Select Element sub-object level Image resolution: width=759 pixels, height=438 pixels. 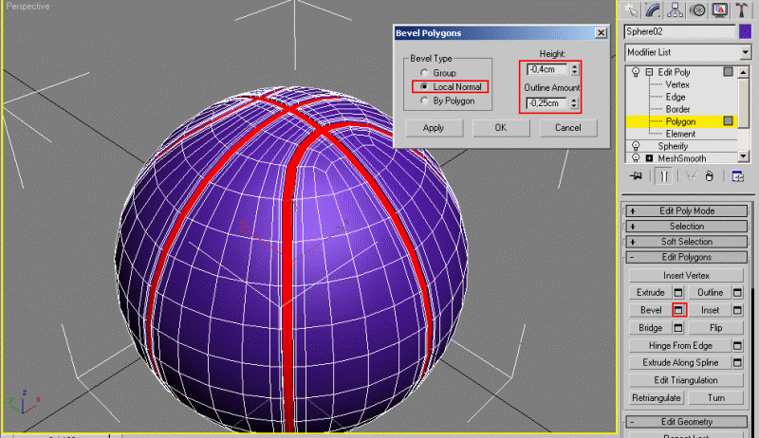coord(680,134)
